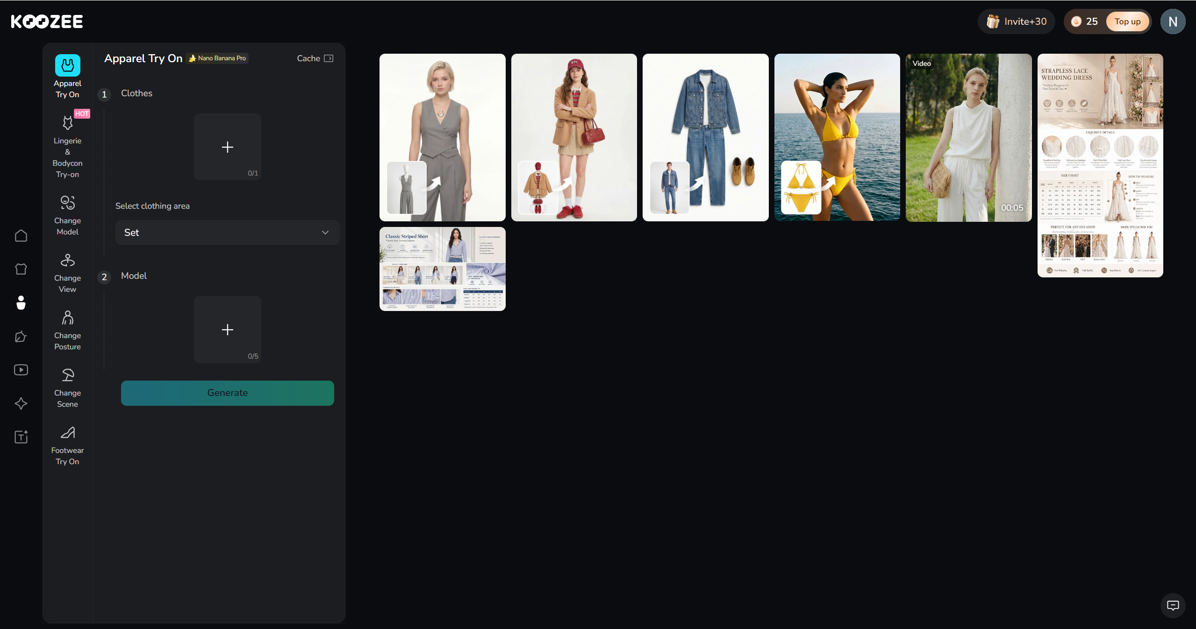Screen dimensions: 1196x629
Task: Click the gift Invite+30 icon
Action: click(993, 21)
